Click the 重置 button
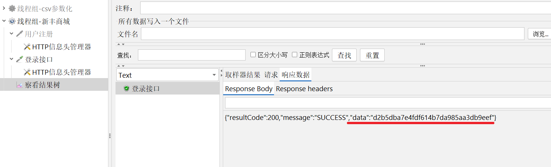The width and height of the screenshot is (551, 167). [372, 55]
